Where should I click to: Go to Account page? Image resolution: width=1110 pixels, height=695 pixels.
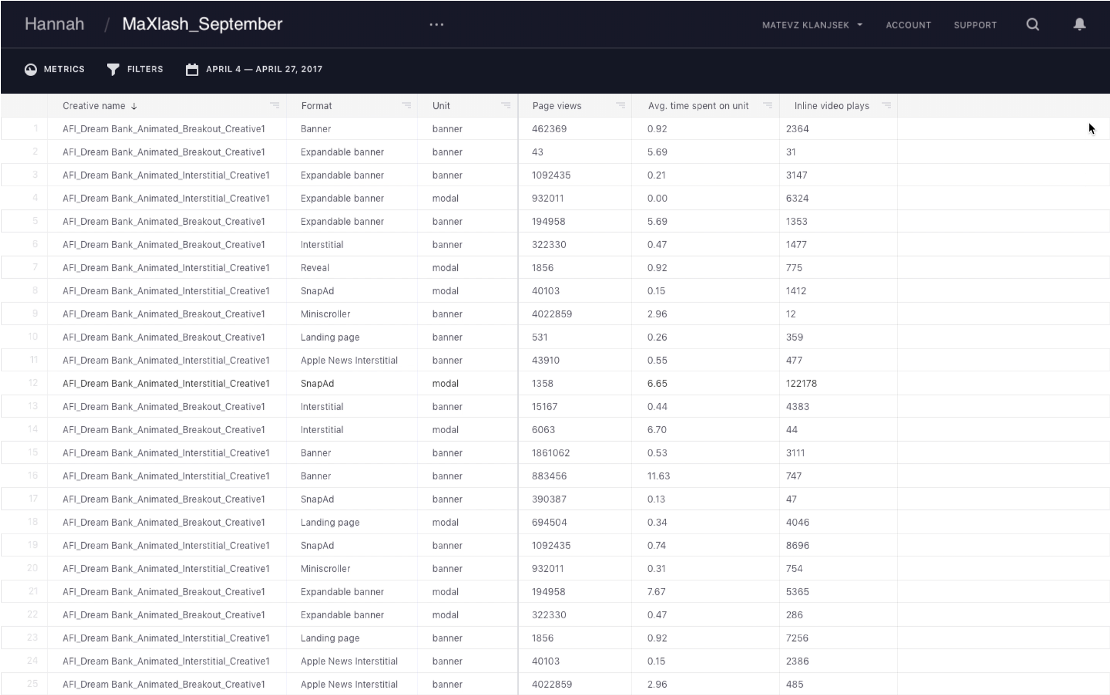(x=908, y=25)
